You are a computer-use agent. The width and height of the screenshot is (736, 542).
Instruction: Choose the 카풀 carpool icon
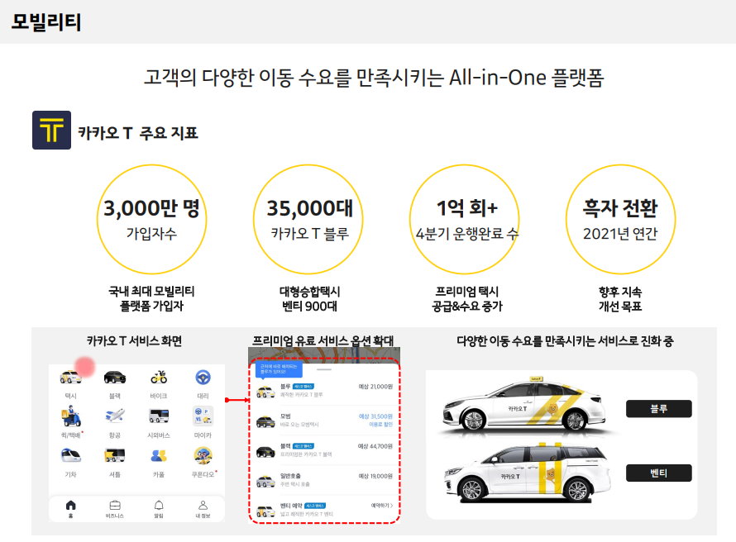159,456
